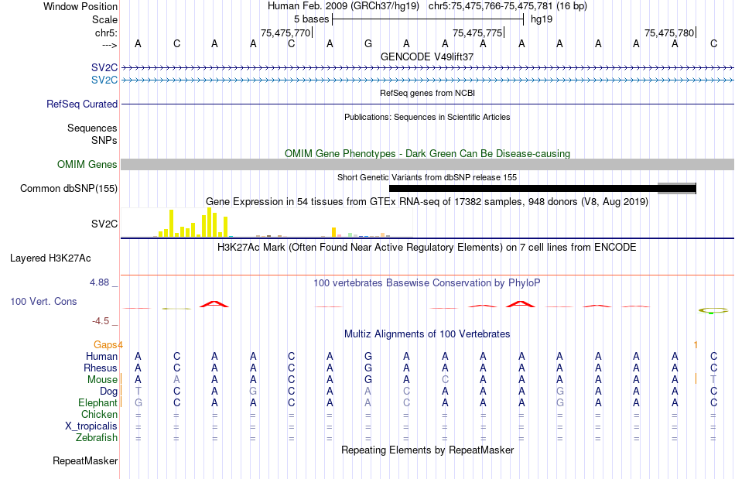The height and width of the screenshot is (479, 735).
Task: Click the Zebrafish alignment row label
Action: pos(97,438)
